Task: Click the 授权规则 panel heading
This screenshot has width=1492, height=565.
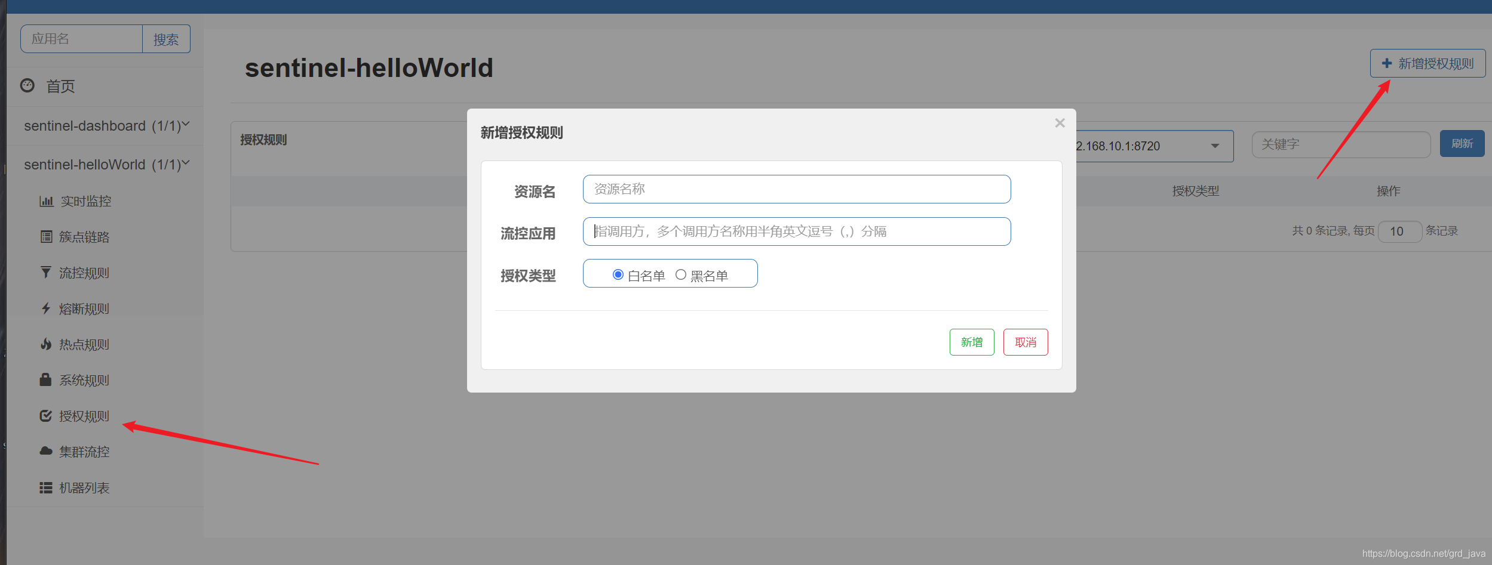Action: pos(263,140)
